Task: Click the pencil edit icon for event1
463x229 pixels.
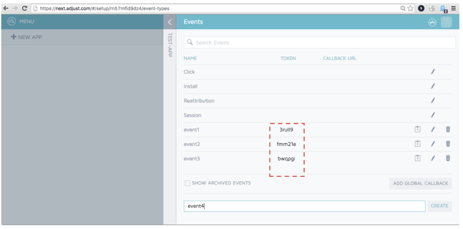Action: tap(433, 130)
